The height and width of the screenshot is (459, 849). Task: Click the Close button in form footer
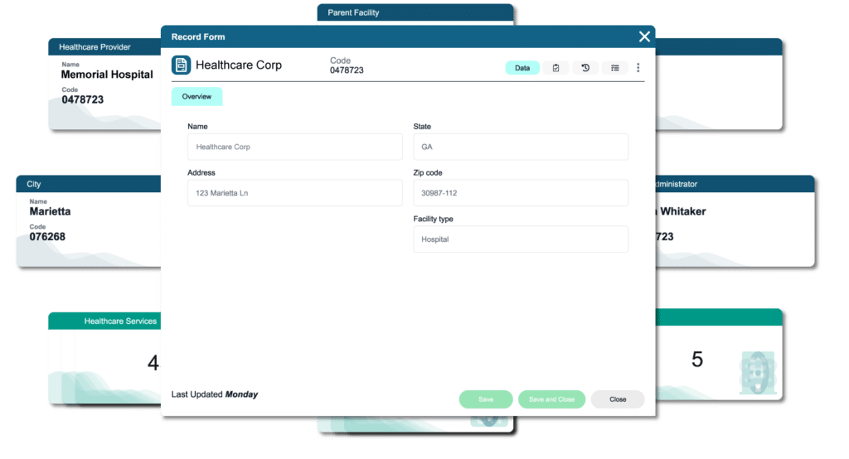tap(617, 399)
